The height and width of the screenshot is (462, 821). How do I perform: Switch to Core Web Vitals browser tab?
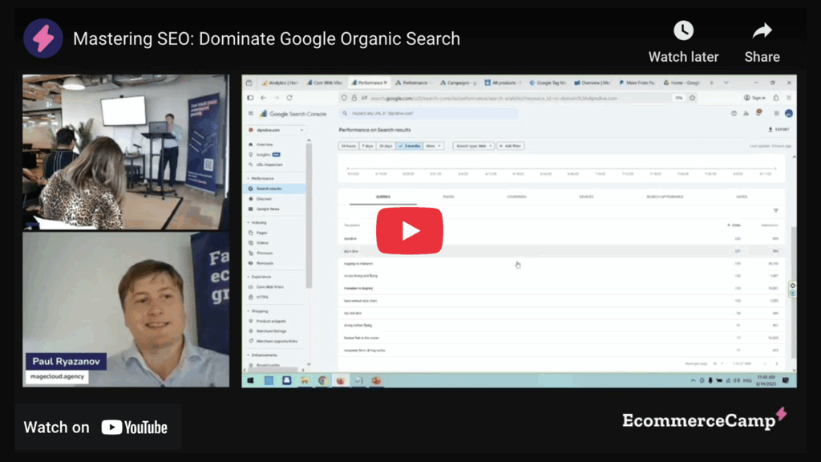tap(325, 83)
